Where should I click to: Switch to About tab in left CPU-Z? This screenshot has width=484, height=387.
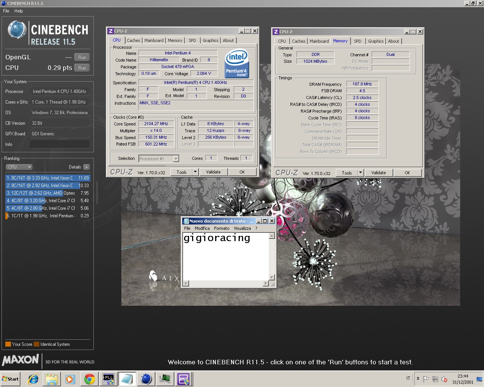228,40
